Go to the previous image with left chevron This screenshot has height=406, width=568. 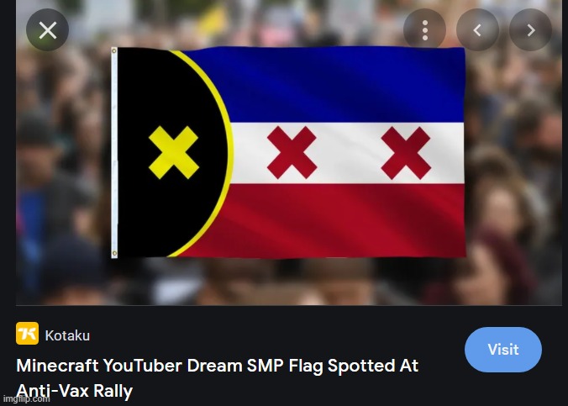(477, 30)
